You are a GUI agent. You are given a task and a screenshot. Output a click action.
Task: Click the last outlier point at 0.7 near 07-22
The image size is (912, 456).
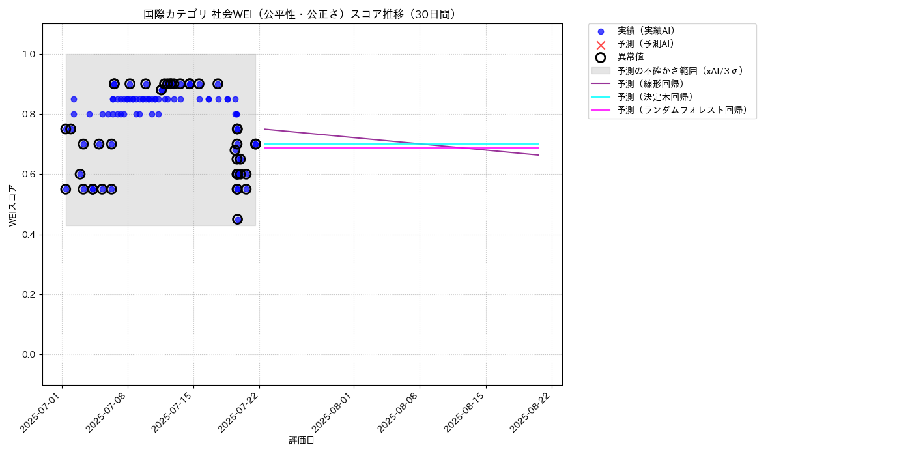coord(255,144)
